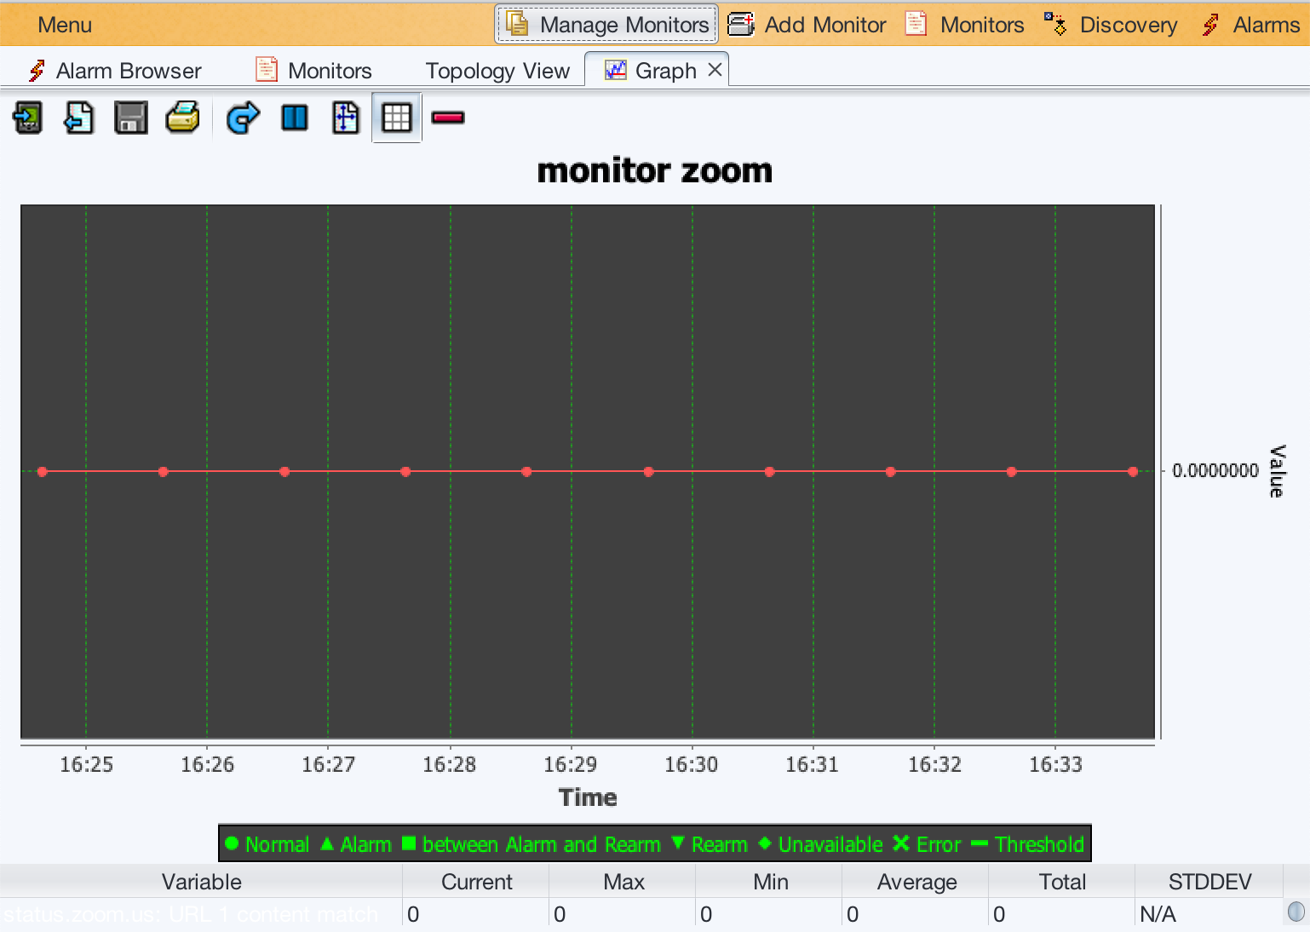
Task: Close the Graph tab
Action: (715, 70)
